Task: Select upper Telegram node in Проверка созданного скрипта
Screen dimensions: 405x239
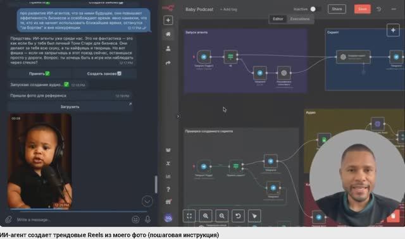Action: (271, 161)
